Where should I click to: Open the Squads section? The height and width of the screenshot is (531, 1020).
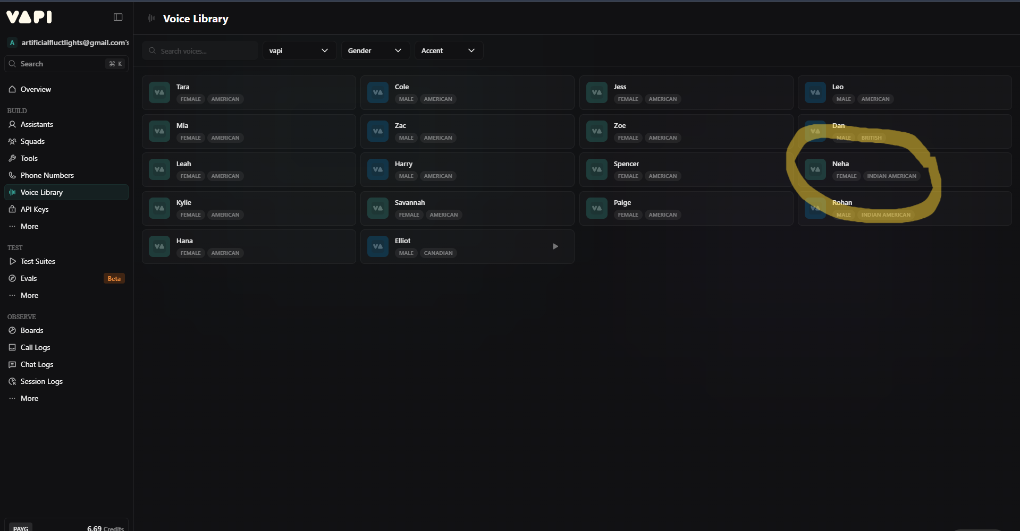tap(66, 141)
